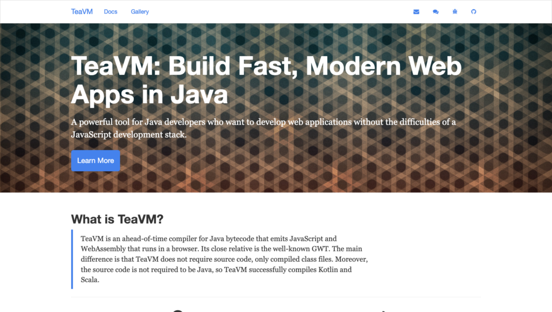Image resolution: width=552 pixels, height=312 pixels.
Task: Click the "What is TeaVM?" heading
Action: coord(117,219)
